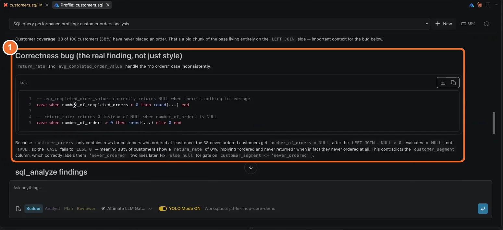The width and height of the screenshot is (503, 230).
Task: Click the attach file context icon
Action: pos(18,209)
